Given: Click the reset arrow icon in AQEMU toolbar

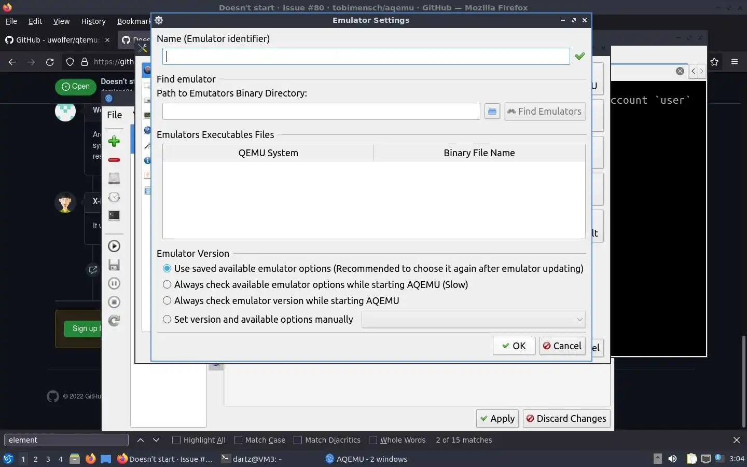Looking at the screenshot, I should [x=114, y=321].
